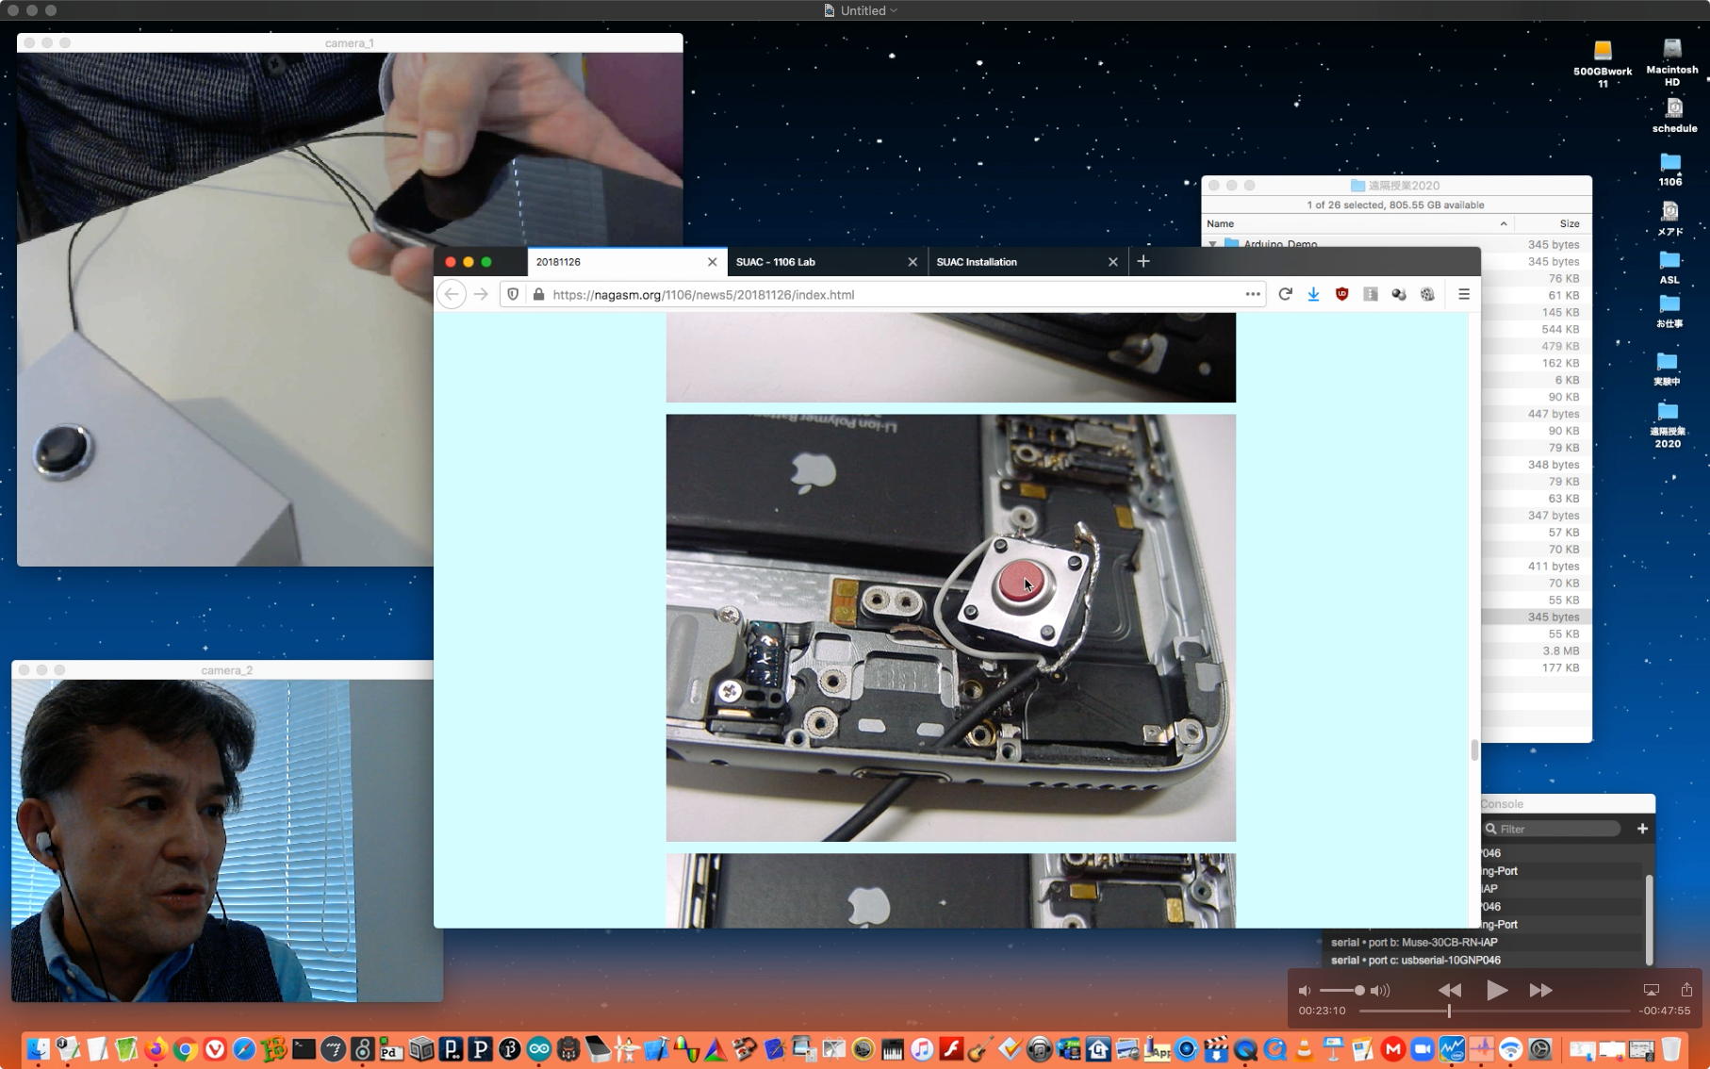Select the highlighted 345 bytes Finder row
Screen dimensions: 1710x1069
tap(1536, 617)
